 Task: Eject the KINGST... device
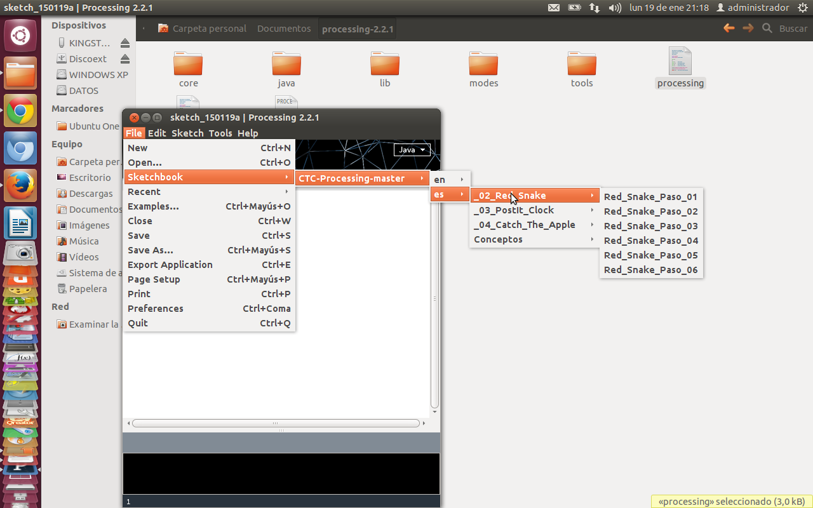124,43
